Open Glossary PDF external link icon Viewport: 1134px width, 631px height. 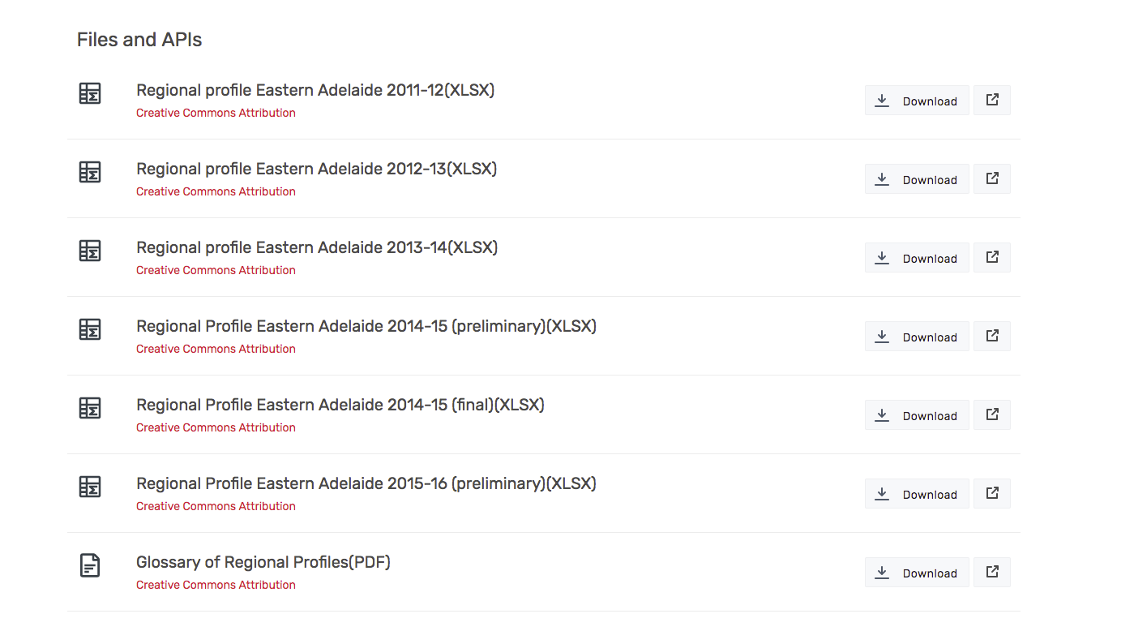[x=992, y=573]
